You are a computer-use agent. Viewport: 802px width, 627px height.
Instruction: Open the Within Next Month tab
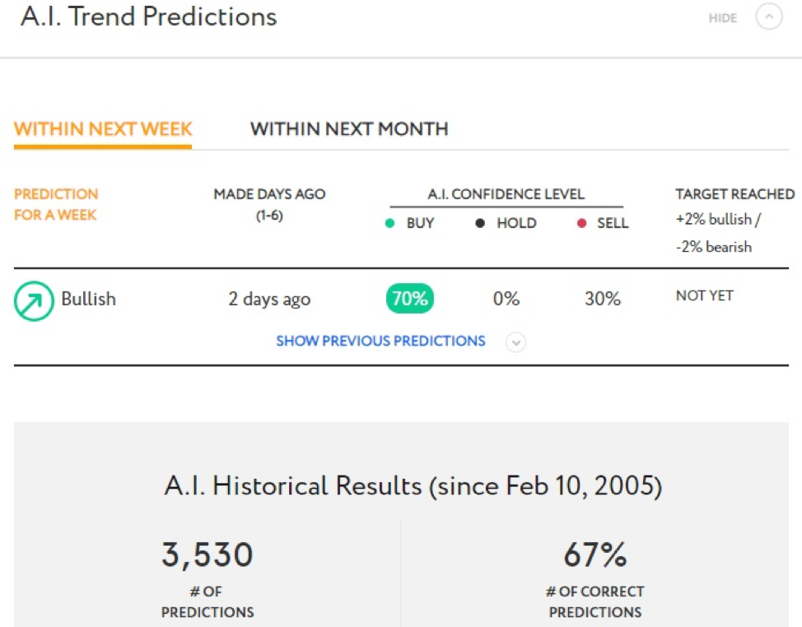(349, 128)
